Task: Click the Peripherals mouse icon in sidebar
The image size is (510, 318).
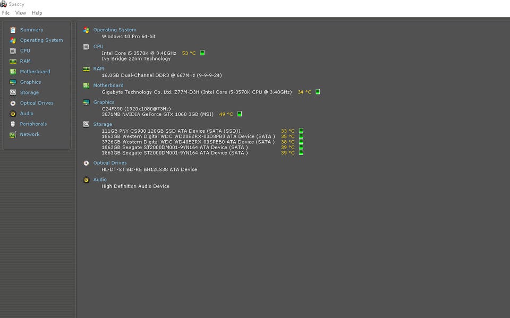Action: coord(13,124)
